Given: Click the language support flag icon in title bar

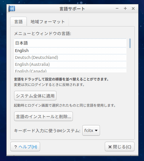Looking at the screenshot, I should point(12,9).
